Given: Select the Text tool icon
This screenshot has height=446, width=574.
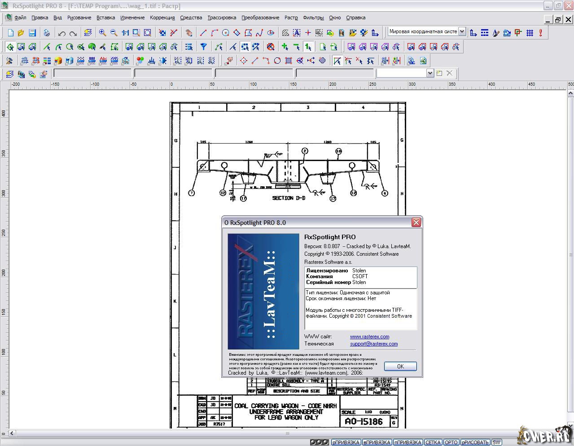Looking at the screenshot, I should (297, 33).
